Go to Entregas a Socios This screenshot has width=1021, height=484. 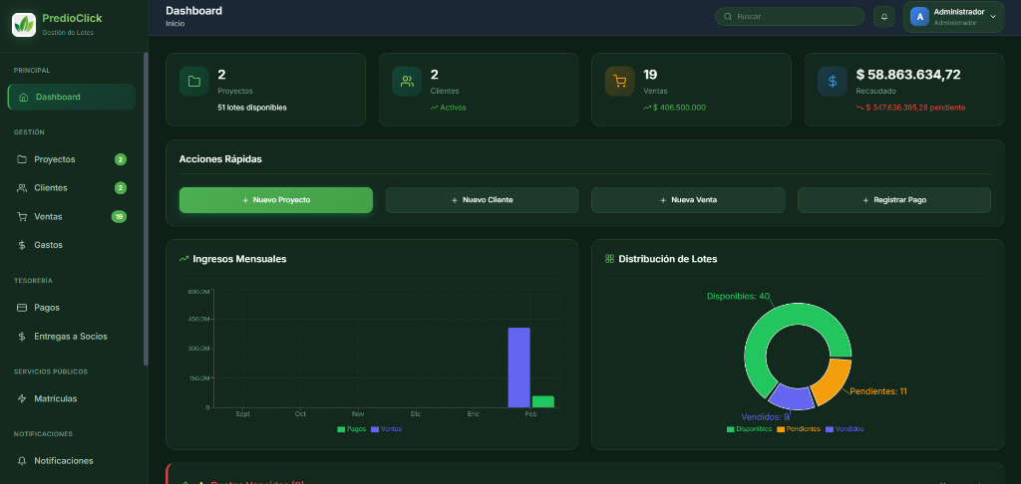coord(72,337)
